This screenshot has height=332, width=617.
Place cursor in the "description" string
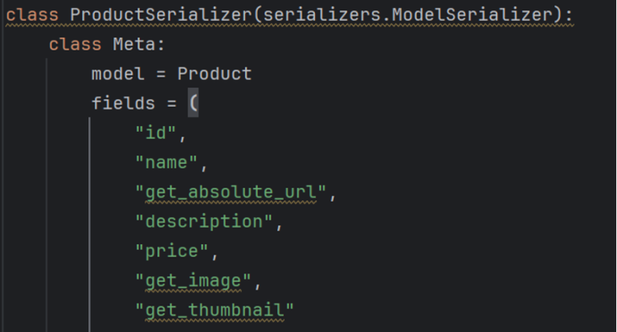click(204, 222)
